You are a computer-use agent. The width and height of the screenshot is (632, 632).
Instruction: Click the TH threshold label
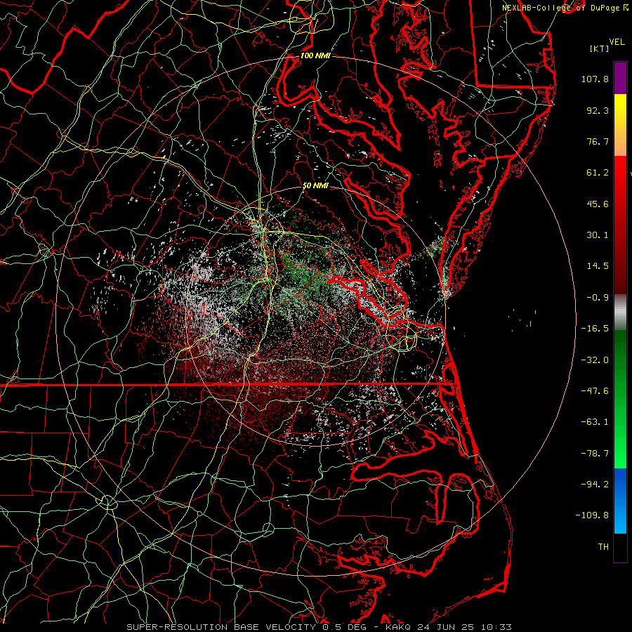pyautogui.click(x=603, y=547)
